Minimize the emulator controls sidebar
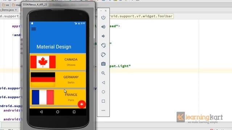232x130 pixels. (x=101, y=11)
